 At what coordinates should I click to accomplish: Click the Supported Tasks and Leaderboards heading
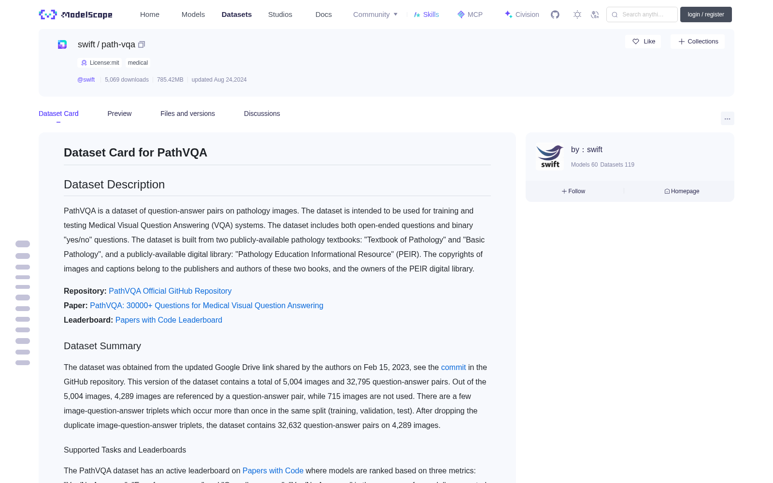[125, 450]
